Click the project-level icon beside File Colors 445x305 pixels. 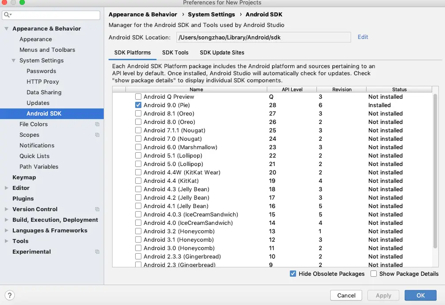click(x=98, y=124)
